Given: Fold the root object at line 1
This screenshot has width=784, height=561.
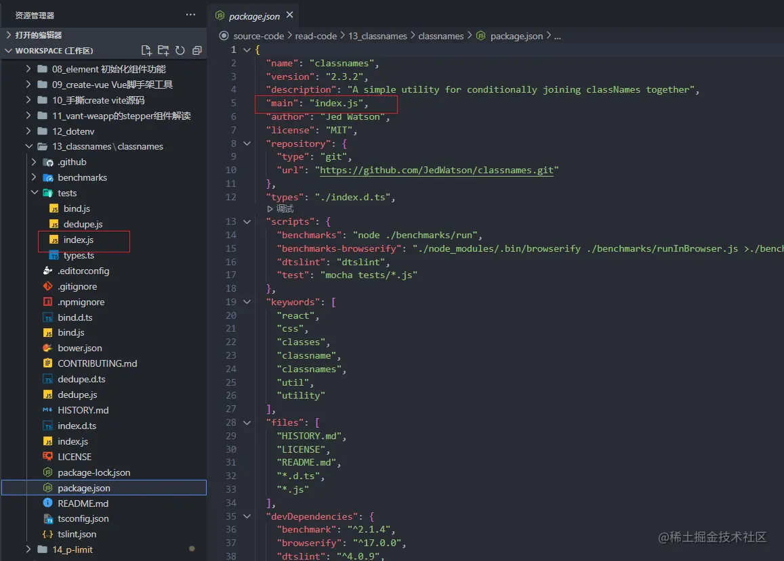Looking at the screenshot, I should [x=247, y=50].
